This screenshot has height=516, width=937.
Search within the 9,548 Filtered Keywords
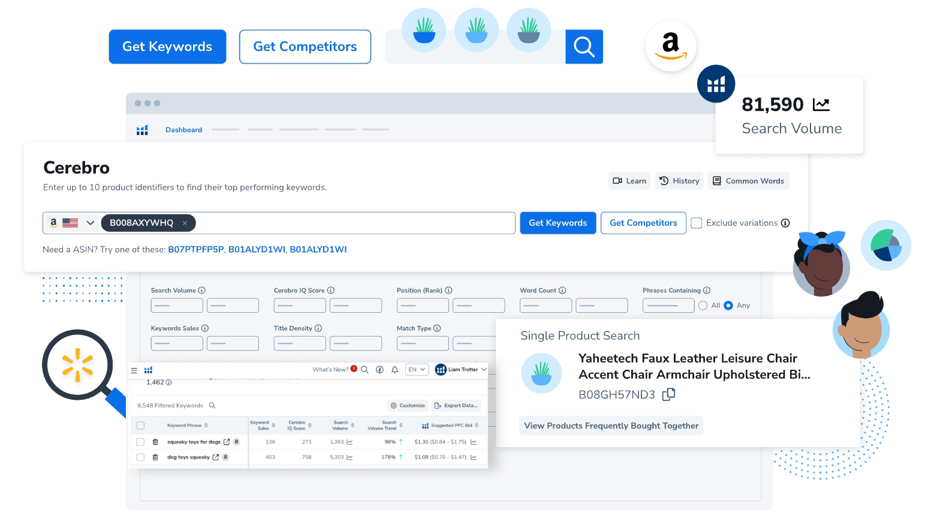pos(212,406)
